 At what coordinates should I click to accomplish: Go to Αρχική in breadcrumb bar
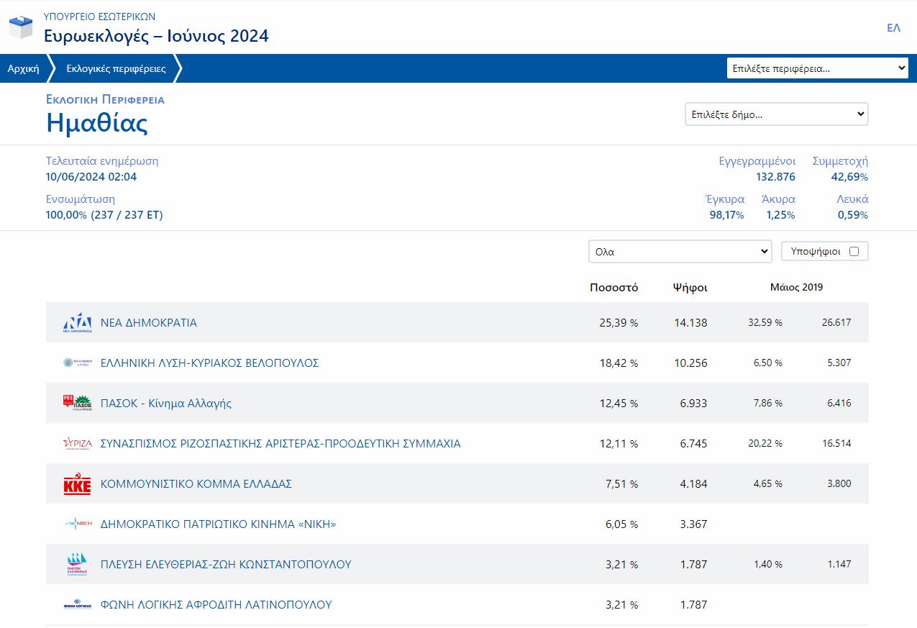tap(23, 69)
